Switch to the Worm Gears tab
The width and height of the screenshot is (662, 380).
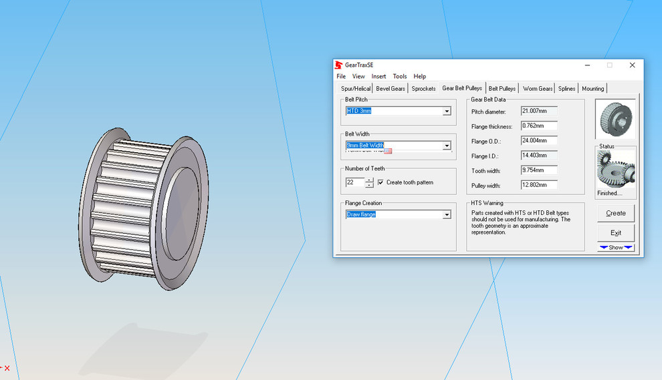point(538,88)
